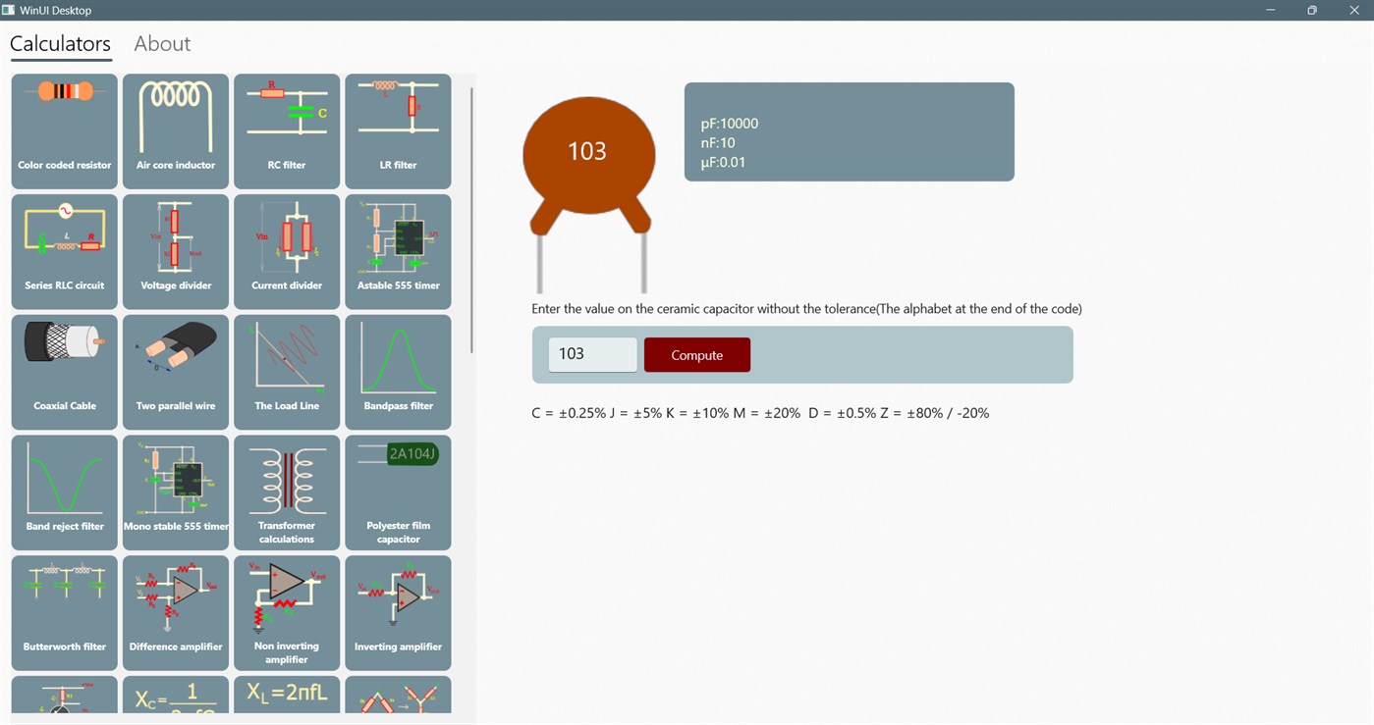The width and height of the screenshot is (1374, 725).
Task: Open the Current divider calculator
Action: (286, 251)
